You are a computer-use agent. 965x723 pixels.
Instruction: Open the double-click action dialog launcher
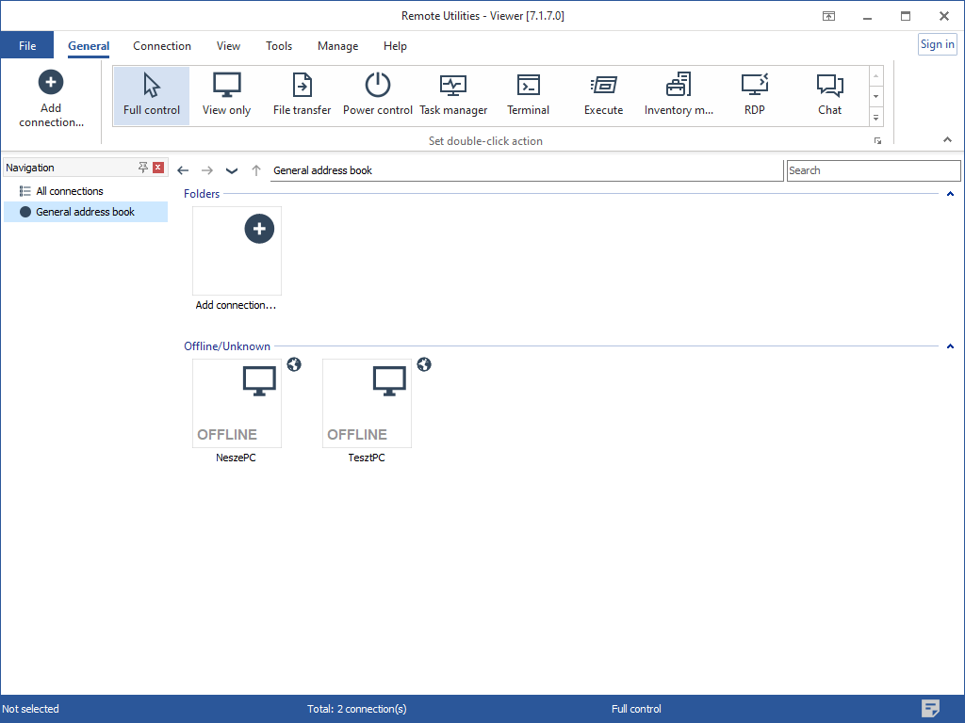[x=877, y=141]
